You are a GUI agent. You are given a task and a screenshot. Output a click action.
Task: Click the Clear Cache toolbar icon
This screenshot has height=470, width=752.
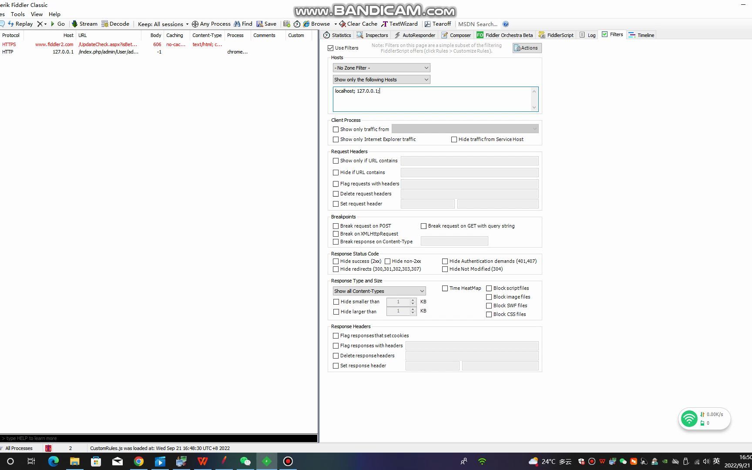point(342,24)
